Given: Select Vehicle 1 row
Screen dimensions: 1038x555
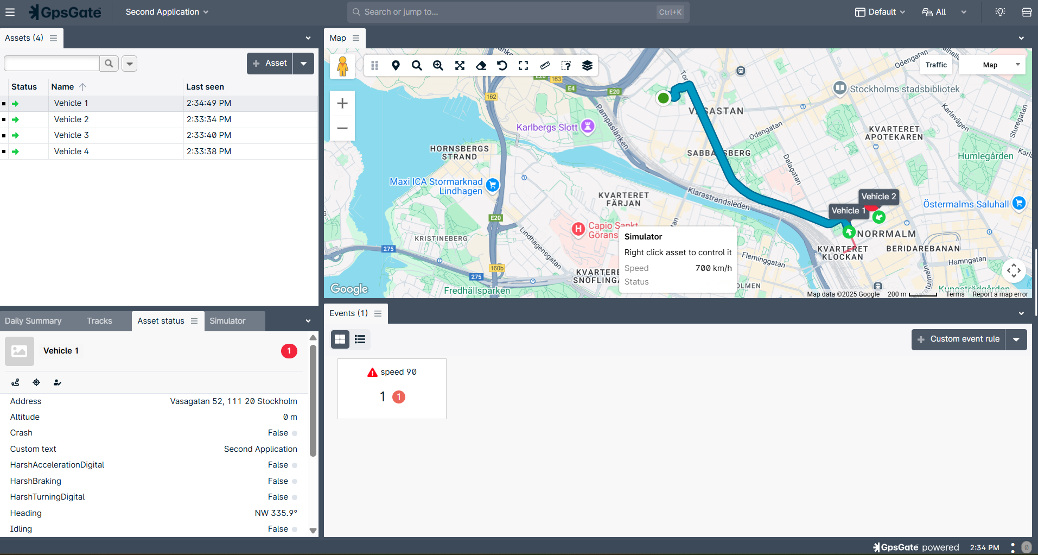Looking at the screenshot, I should [159, 103].
